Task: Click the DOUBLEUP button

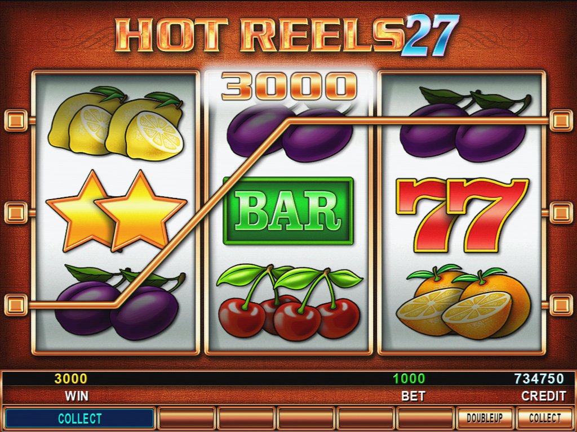Action: coord(485,418)
